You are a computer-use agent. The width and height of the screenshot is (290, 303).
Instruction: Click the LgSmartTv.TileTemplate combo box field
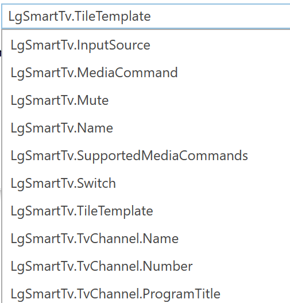point(146,16)
